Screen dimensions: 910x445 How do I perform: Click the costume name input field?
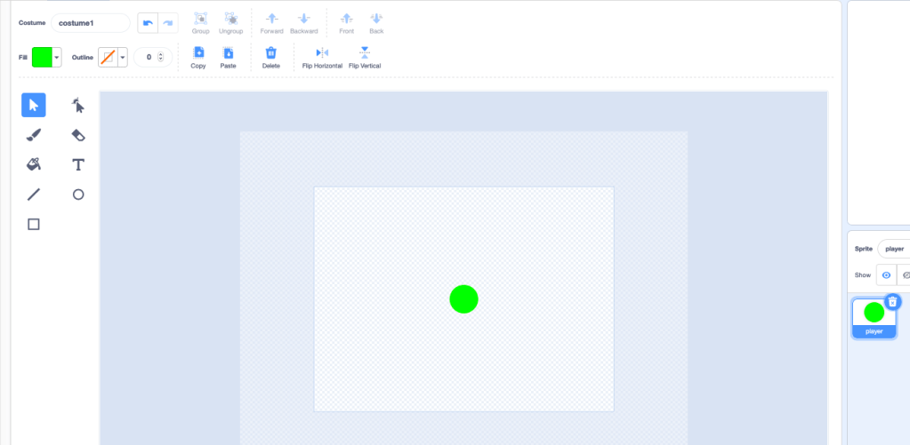click(x=90, y=23)
